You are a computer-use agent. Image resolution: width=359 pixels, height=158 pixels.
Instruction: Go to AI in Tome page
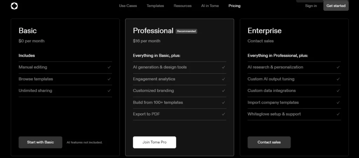[210, 6]
